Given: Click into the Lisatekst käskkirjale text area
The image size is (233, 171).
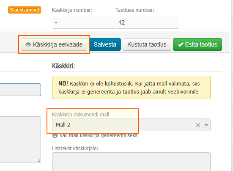Looking at the screenshot, I should tap(131, 162).
